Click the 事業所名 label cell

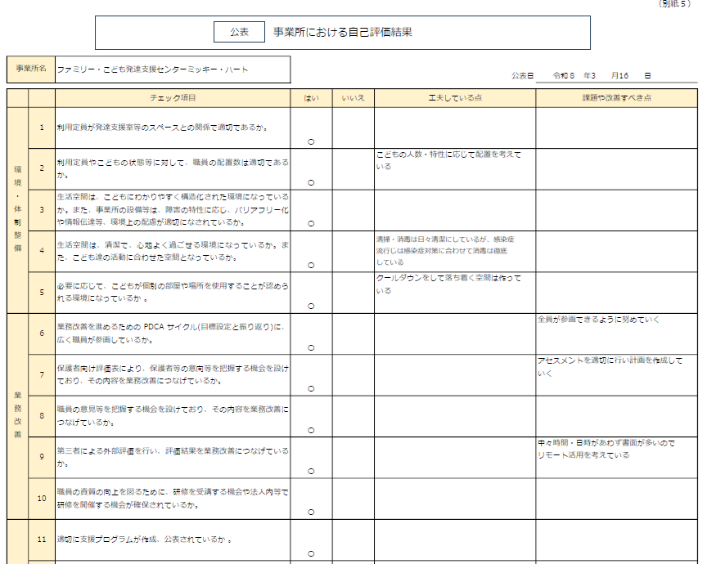pyautogui.click(x=31, y=69)
